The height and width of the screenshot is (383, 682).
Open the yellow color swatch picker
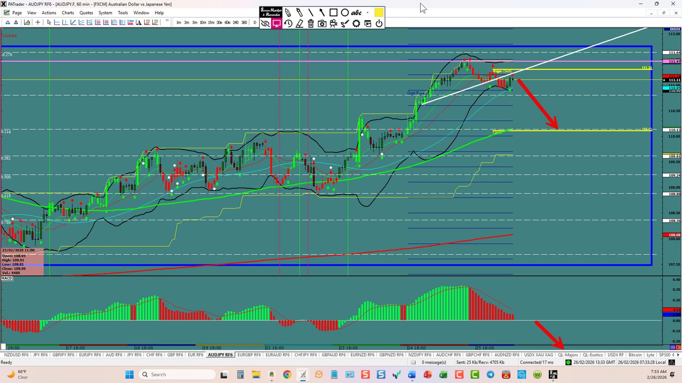point(378,13)
